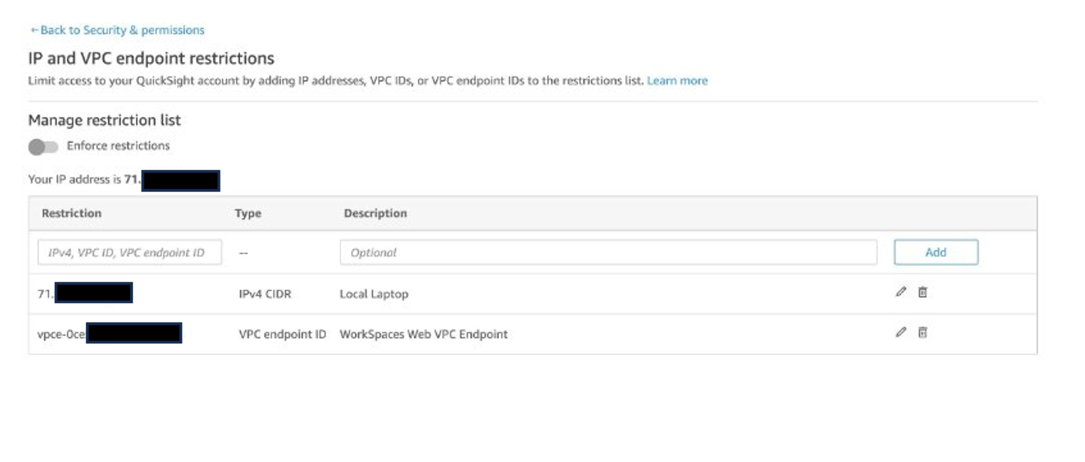
Task: Edit the WorkSpaces Web VPC Endpoint entry
Action: point(900,332)
